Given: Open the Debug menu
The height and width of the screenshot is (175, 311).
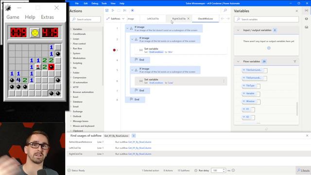Looking at the screenshot, I should (95, 3).
